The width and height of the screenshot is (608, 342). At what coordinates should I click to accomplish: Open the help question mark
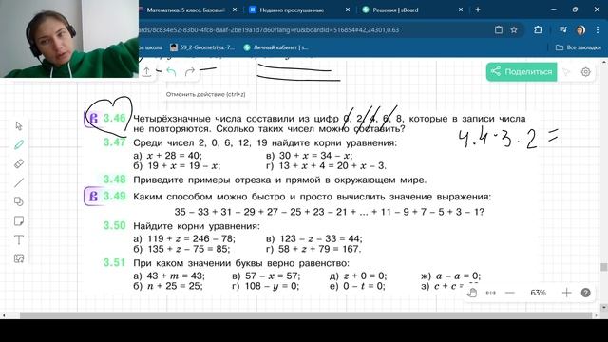click(585, 293)
